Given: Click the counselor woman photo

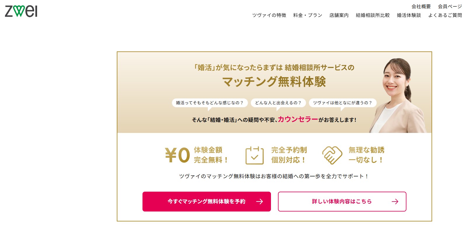Looking at the screenshot, I should (399, 93).
